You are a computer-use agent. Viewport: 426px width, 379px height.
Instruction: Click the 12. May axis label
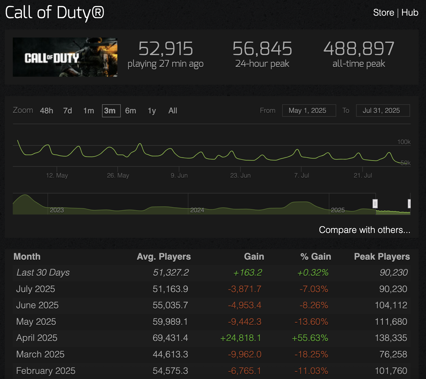coord(57,175)
